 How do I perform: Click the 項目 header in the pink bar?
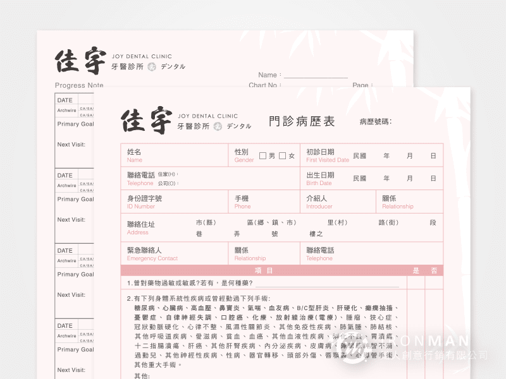pyautogui.click(x=264, y=270)
